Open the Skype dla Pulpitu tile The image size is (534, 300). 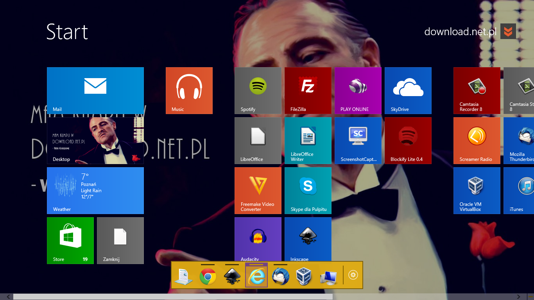click(308, 191)
